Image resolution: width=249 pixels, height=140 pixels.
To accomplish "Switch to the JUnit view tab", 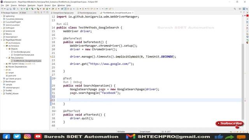I will coord(23,13).
